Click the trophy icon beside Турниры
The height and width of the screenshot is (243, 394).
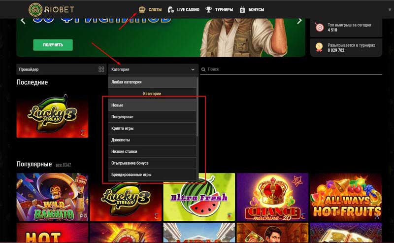pyautogui.click(x=209, y=9)
